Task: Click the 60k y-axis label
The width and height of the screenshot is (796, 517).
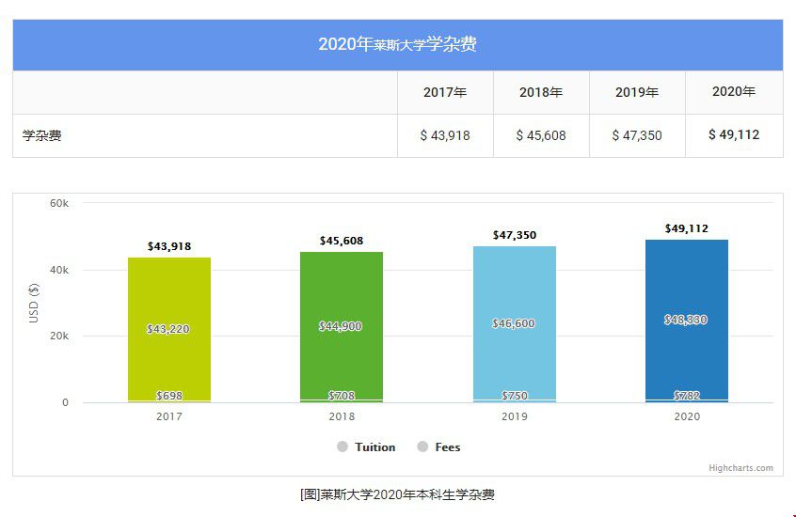Action: [59, 203]
